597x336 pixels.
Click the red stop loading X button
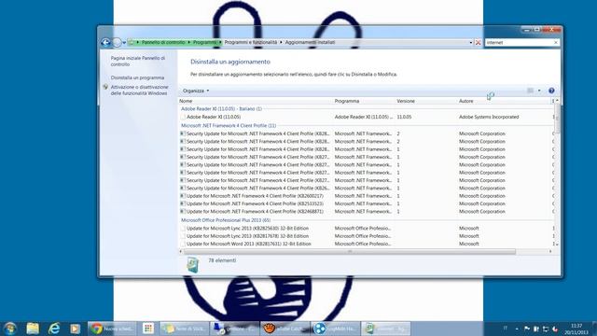click(x=478, y=43)
